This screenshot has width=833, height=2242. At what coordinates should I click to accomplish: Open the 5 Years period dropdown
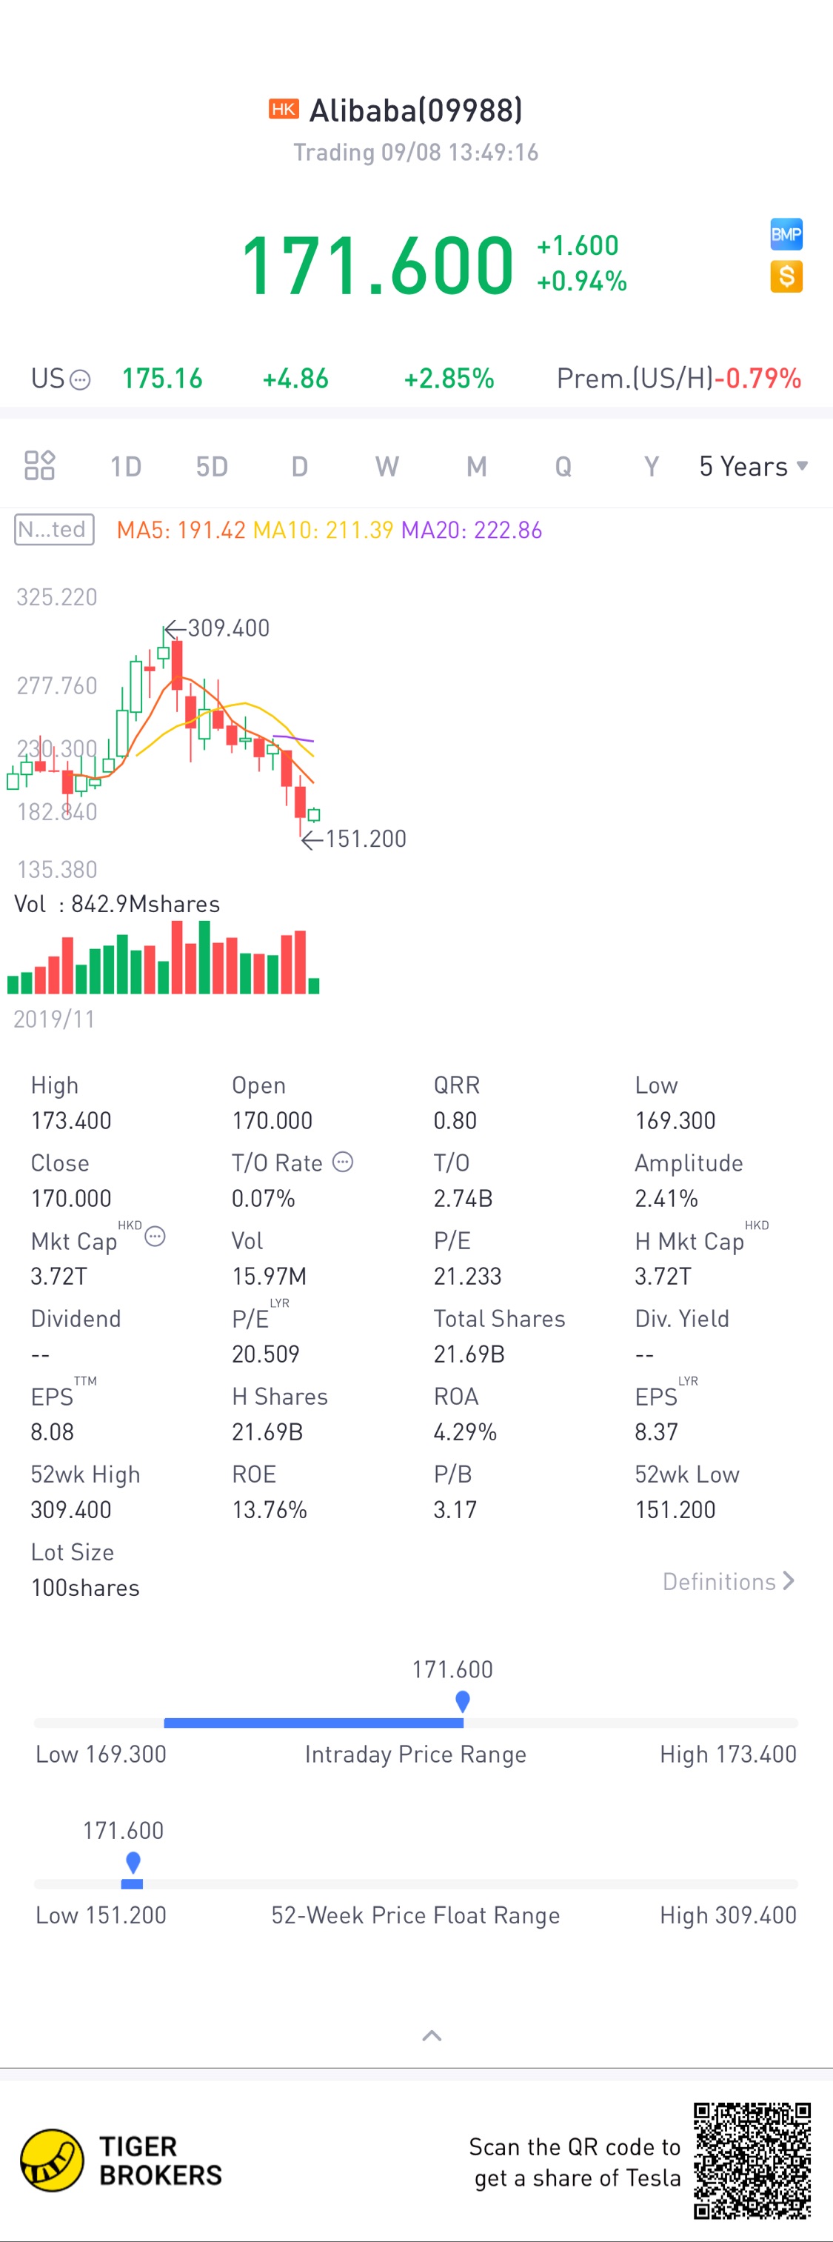[753, 467]
